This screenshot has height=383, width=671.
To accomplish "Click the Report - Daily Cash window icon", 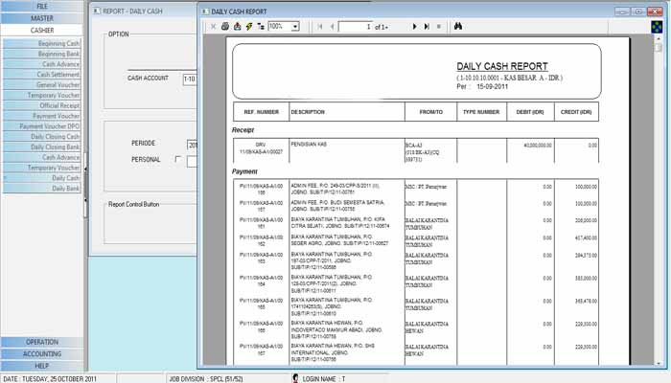I will click(x=97, y=11).
